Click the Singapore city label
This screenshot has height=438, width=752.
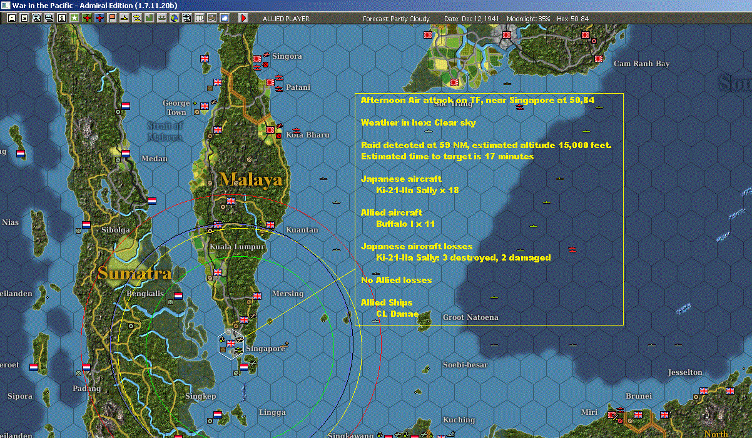coord(265,349)
